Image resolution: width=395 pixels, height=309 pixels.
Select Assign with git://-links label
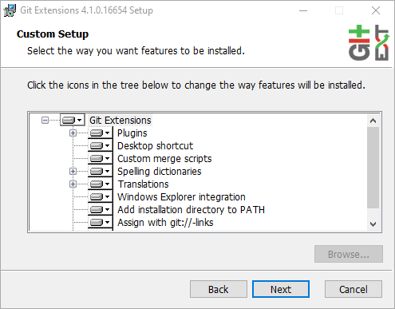[x=165, y=223]
